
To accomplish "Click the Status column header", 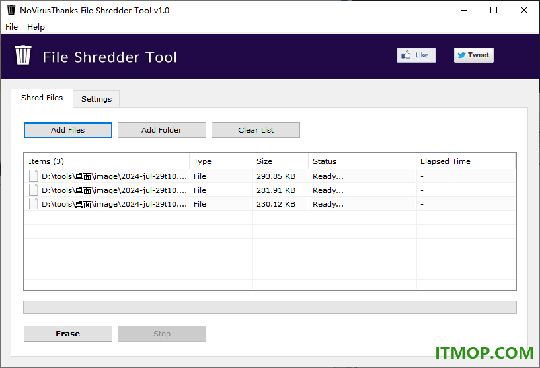I will pos(362,161).
